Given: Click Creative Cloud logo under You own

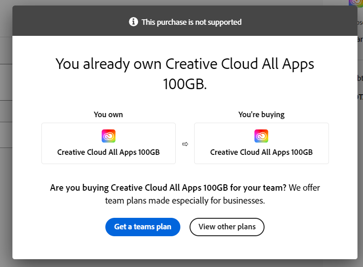Looking at the screenshot, I should pos(109,136).
